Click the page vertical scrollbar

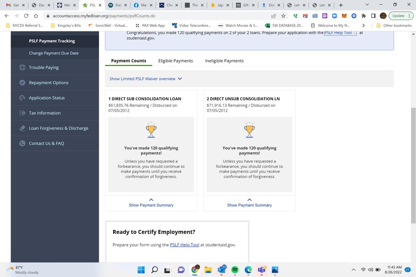click(x=413, y=165)
